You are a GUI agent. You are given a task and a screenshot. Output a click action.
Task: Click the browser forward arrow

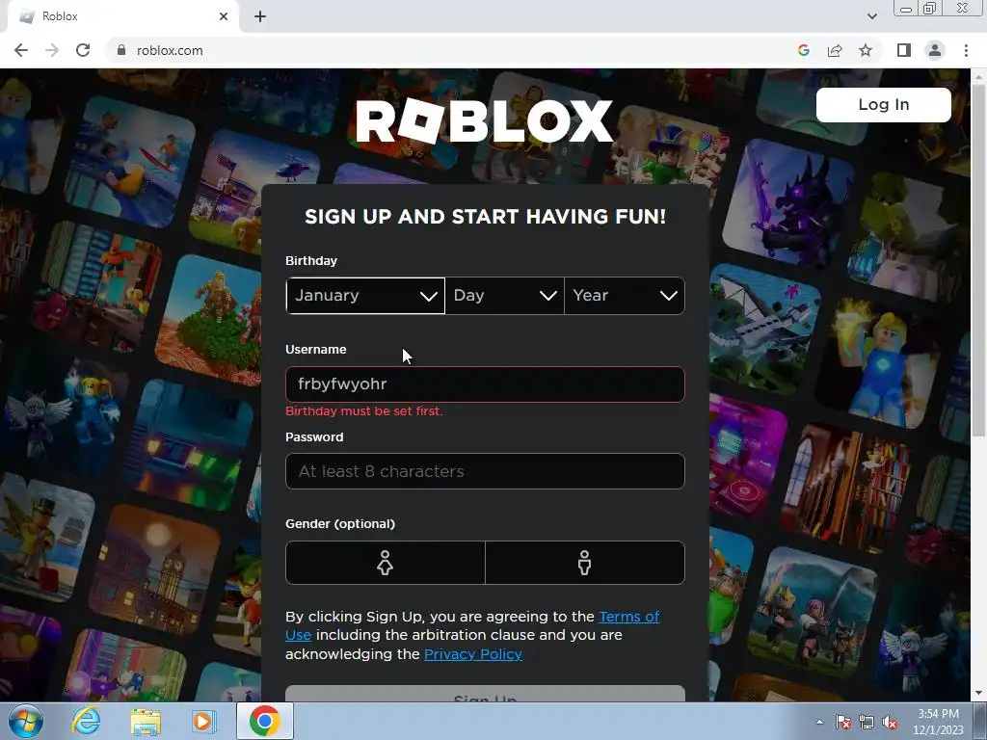pos(52,50)
